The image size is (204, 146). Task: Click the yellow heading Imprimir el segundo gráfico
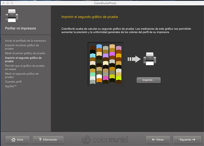click(89, 17)
